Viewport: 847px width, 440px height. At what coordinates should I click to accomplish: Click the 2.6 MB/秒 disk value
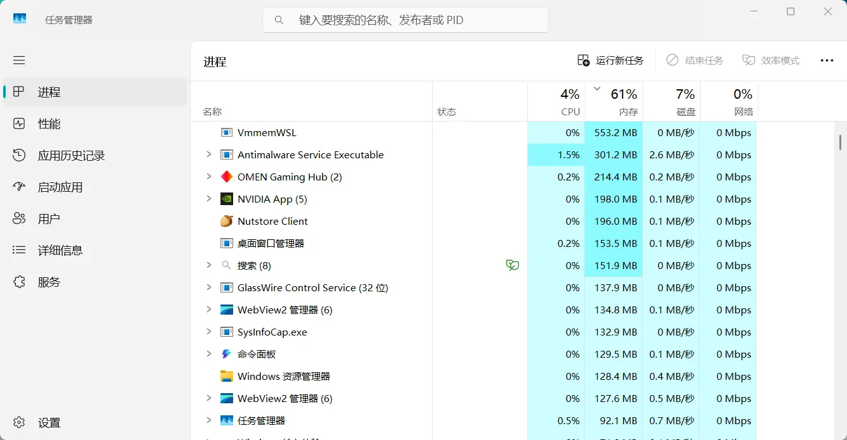[x=672, y=154]
